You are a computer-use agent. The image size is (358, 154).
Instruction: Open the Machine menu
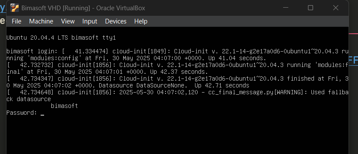(41, 21)
